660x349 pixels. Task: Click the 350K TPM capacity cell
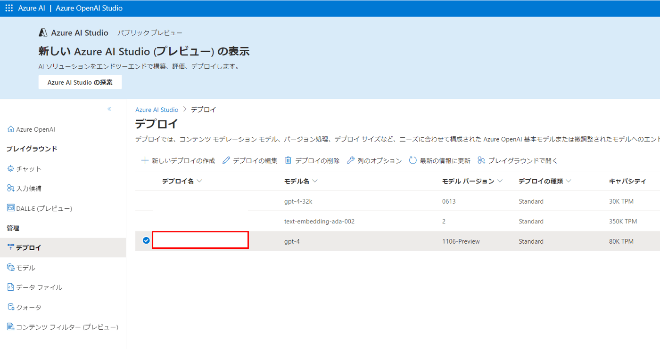[x=623, y=221]
